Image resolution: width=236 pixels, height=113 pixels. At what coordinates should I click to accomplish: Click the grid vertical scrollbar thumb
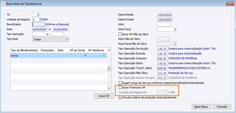click(x=109, y=69)
